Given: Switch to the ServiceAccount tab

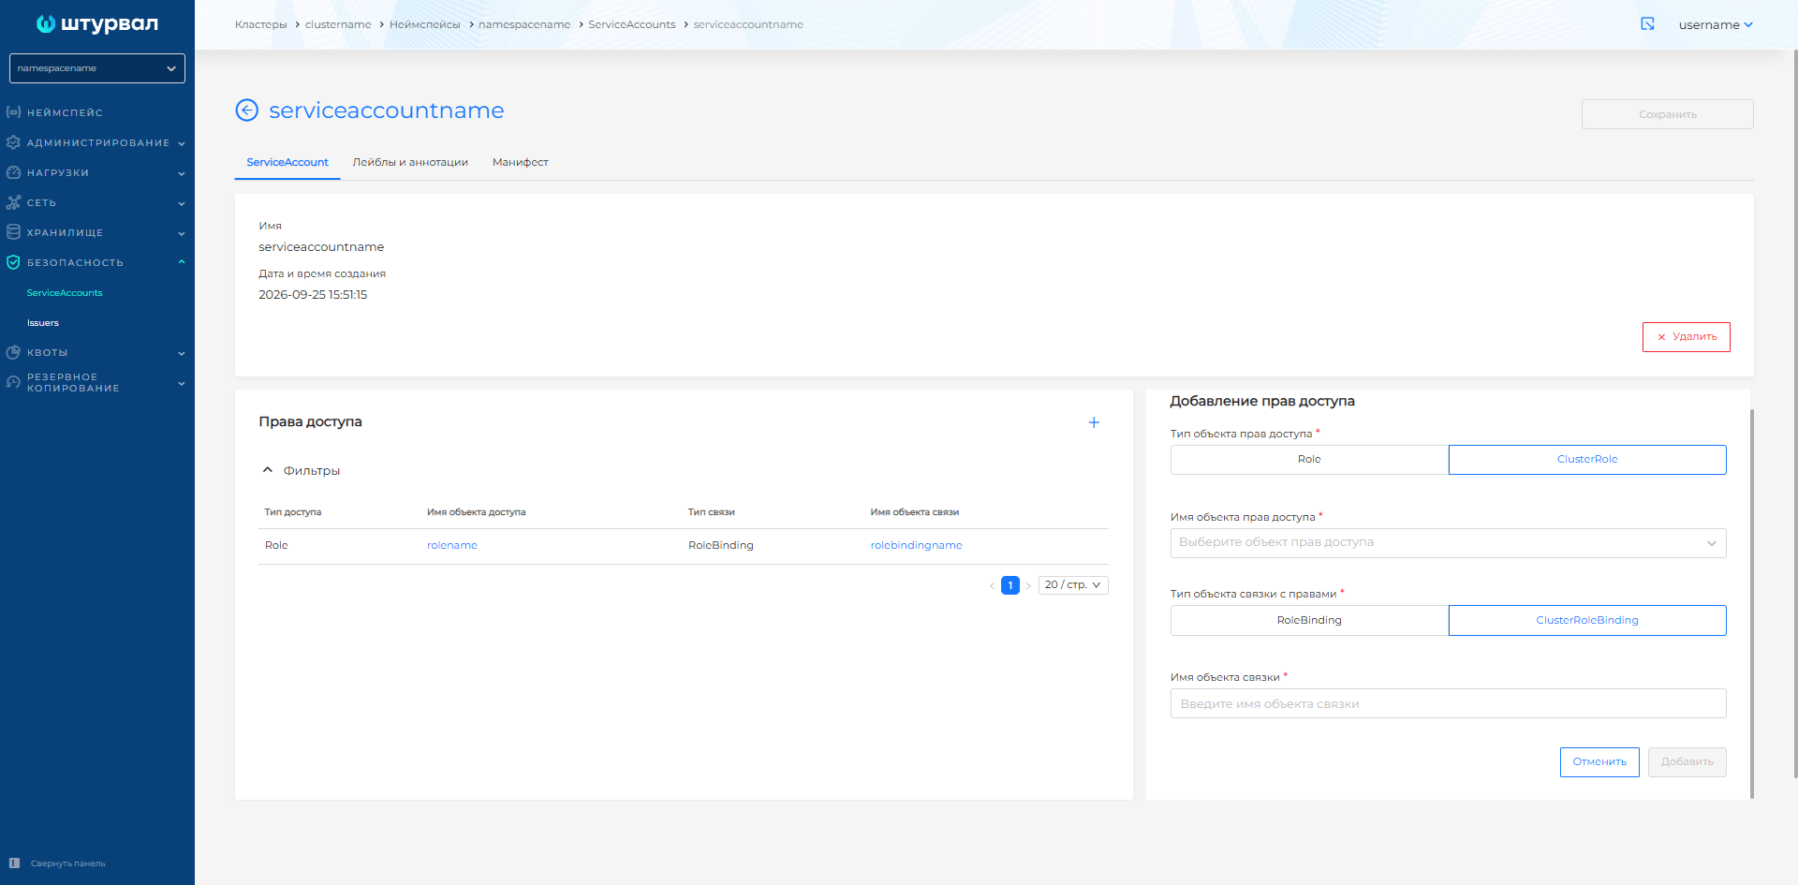Looking at the screenshot, I should [x=287, y=162].
